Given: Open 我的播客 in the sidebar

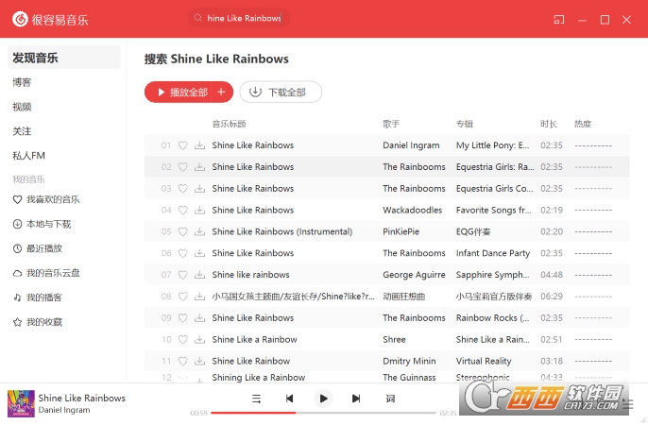Looking at the screenshot, I should point(37,297).
